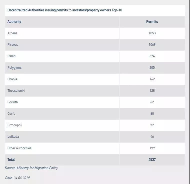This screenshot has height=184, width=190.
Task: Select the Corinth authority name
Action: pyautogui.click(x=12, y=102)
